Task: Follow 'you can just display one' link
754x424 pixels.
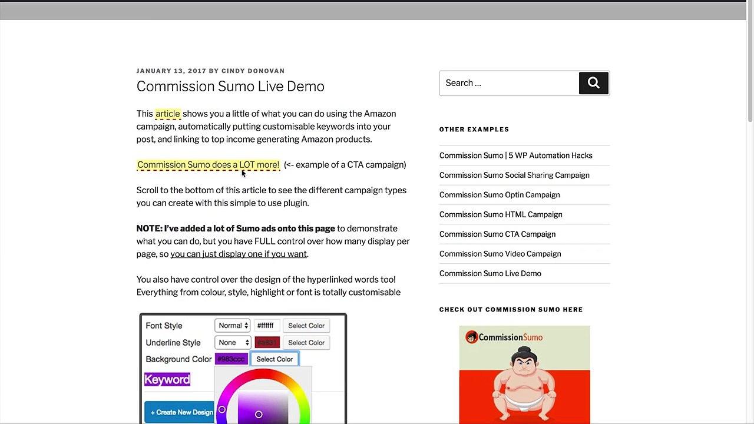Action: pos(239,254)
